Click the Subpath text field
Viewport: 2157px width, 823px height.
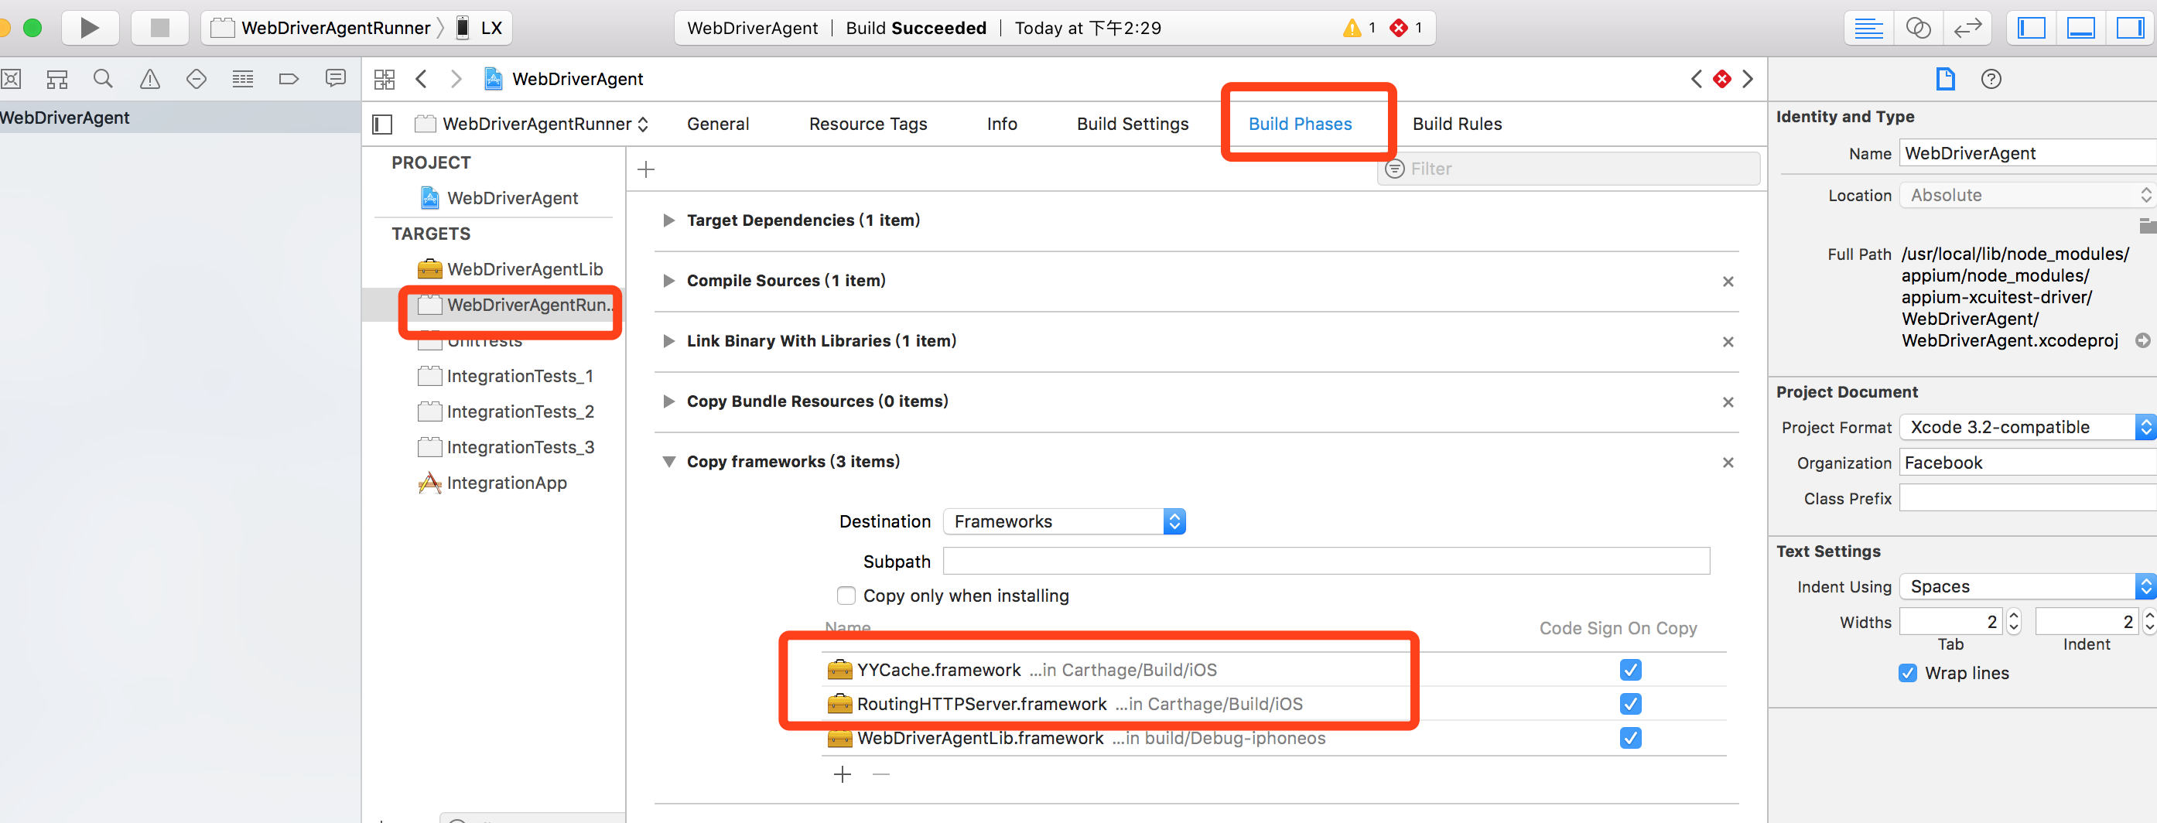click(x=1325, y=561)
